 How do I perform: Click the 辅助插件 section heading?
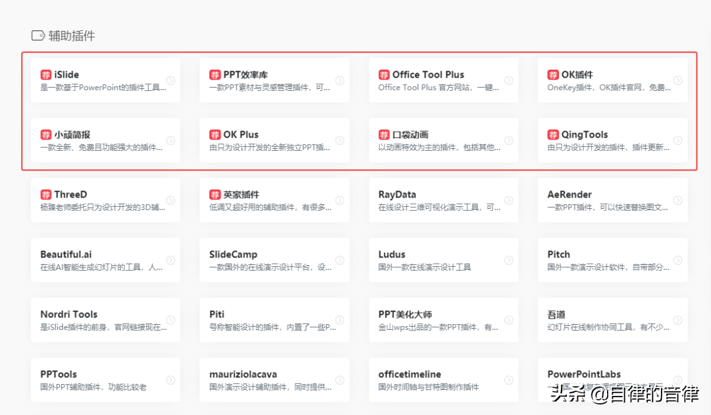[x=72, y=36]
